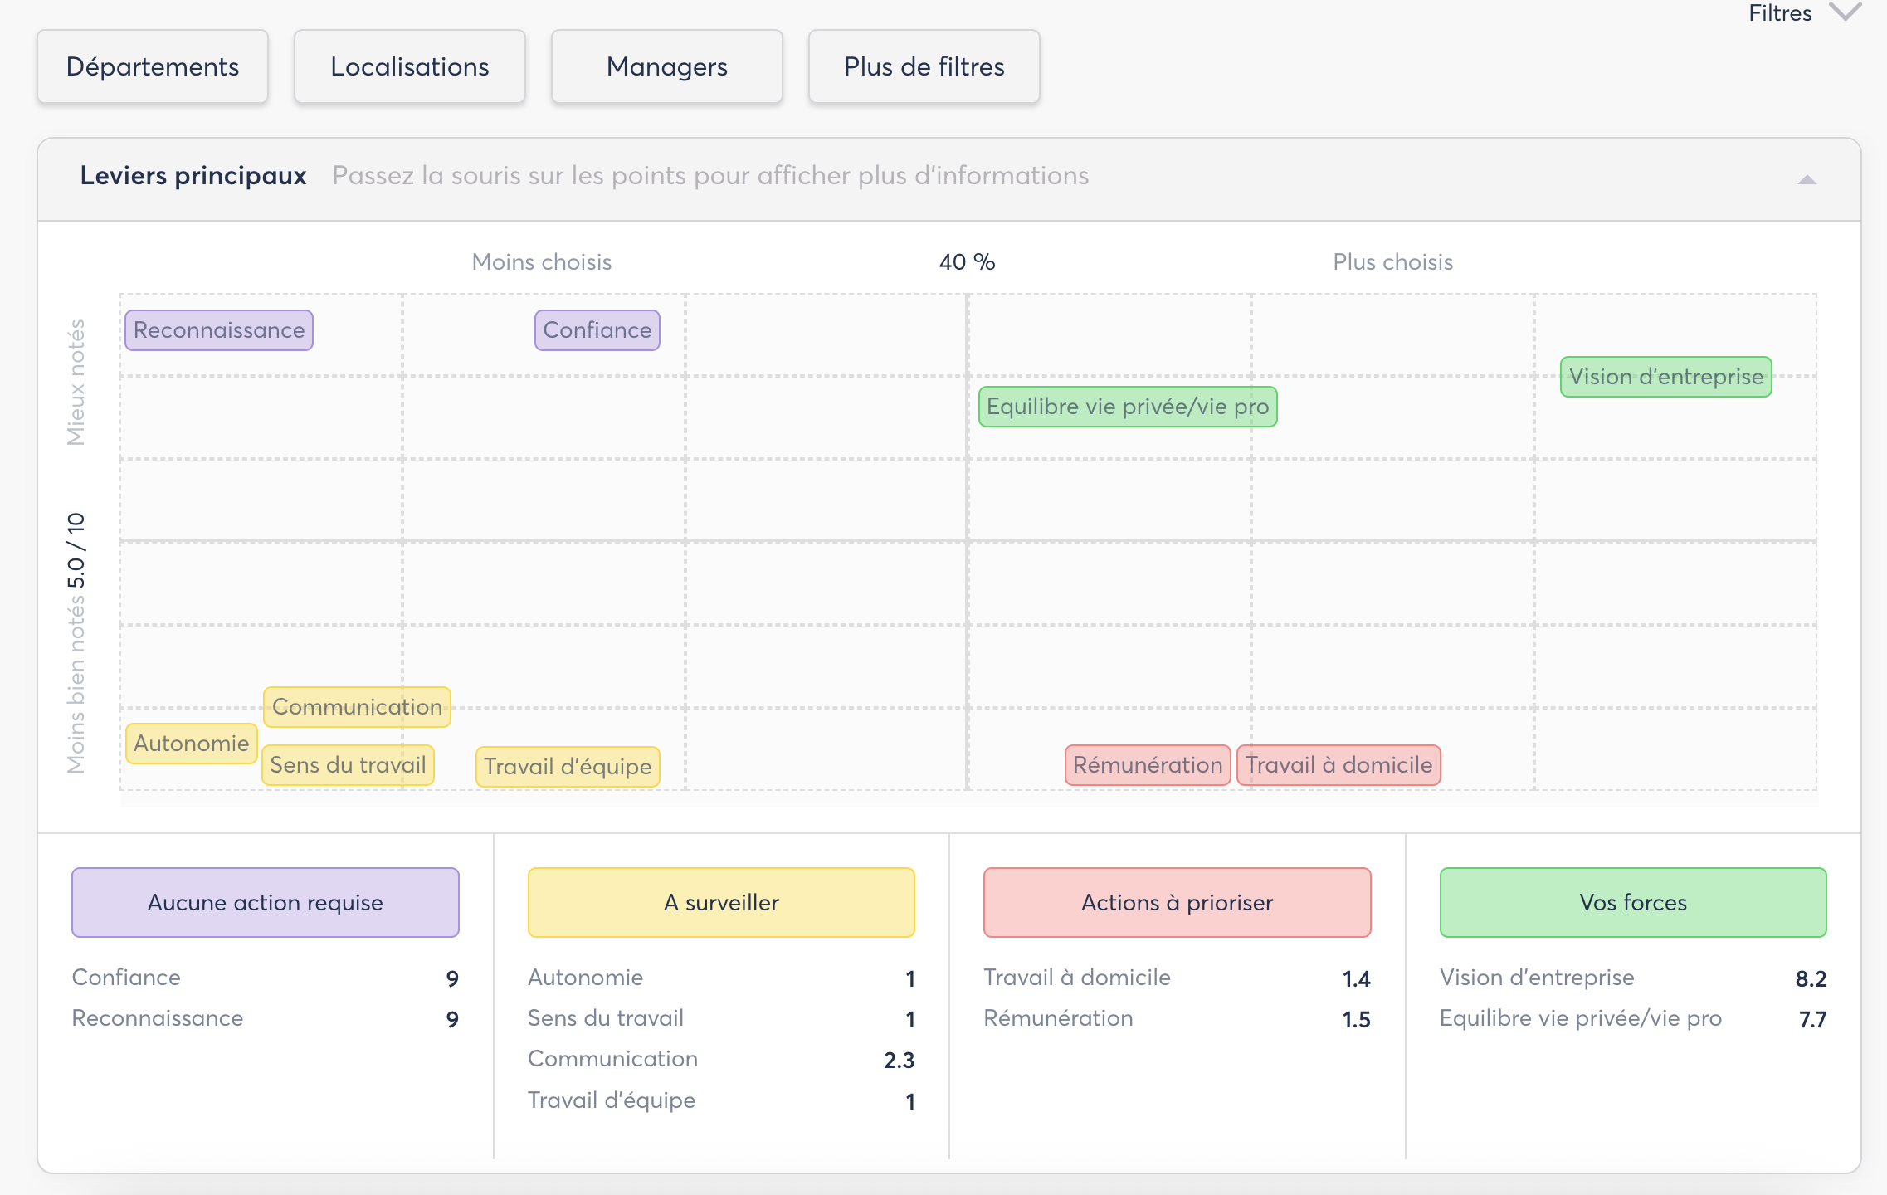The height and width of the screenshot is (1195, 1887).
Task: Select the Rémunération chart tag
Action: click(x=1148, y=765)
